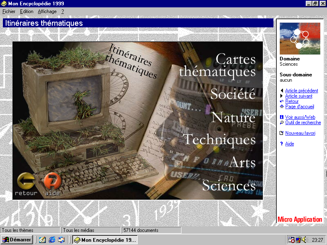
Task: Click the info icon beside Voir aussi/Web
Action: [x=282, y=117]
